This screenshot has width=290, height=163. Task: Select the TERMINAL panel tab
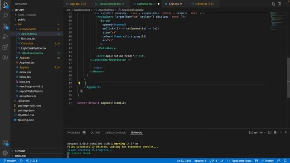coord(136,133)
